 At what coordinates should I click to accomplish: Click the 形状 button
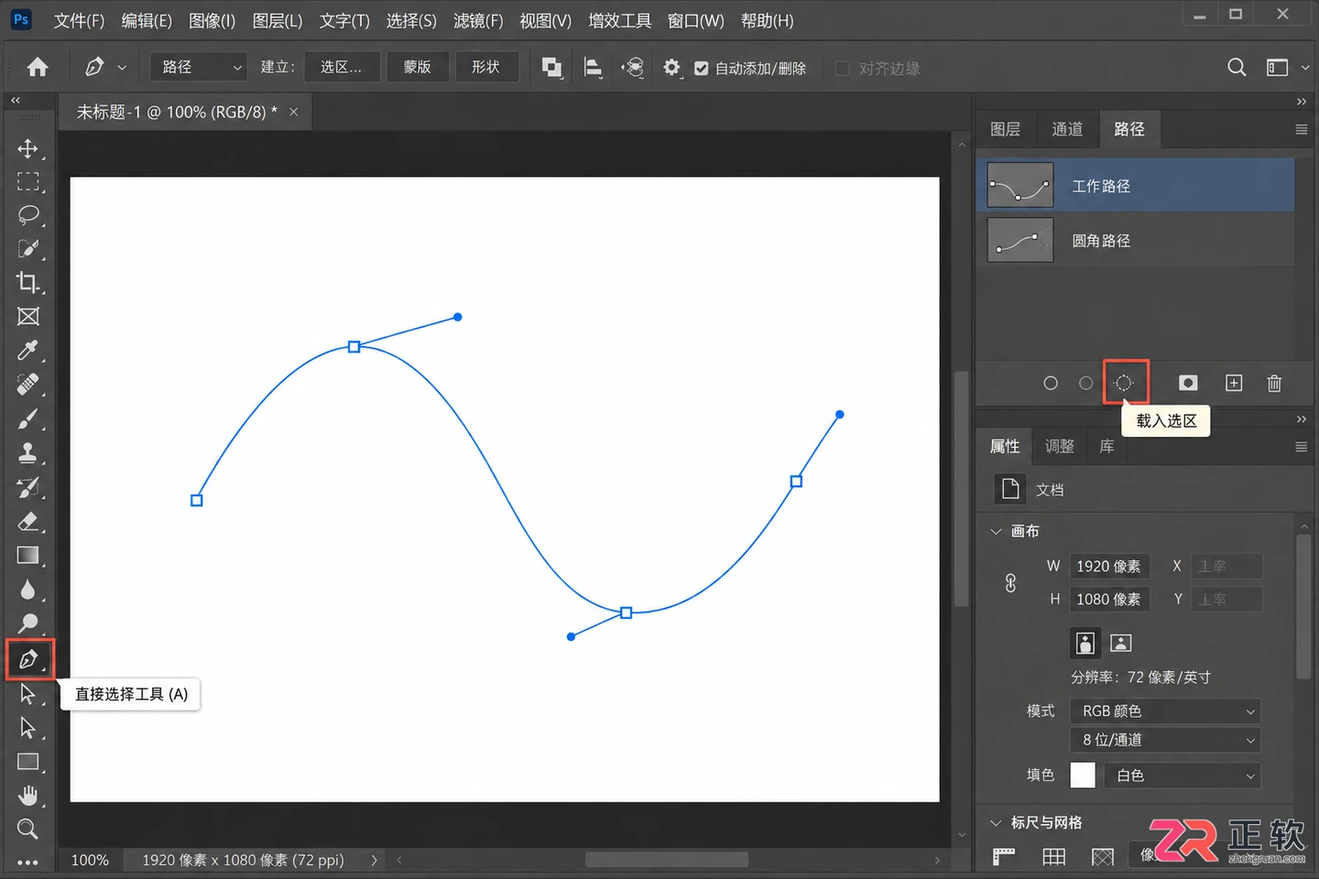pyautogui.click(x=485, y=67)
